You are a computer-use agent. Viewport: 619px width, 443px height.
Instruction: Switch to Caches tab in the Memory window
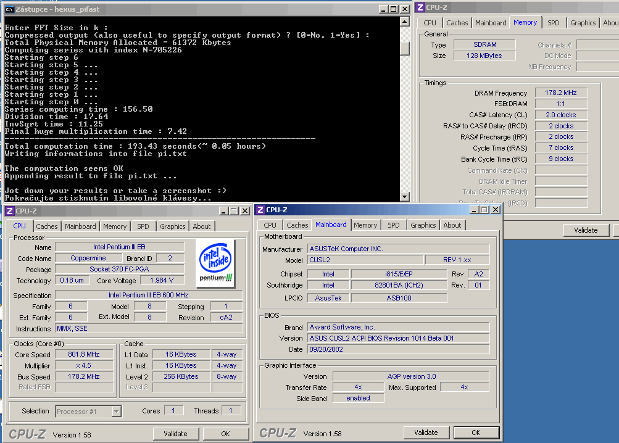click(457, 23)
